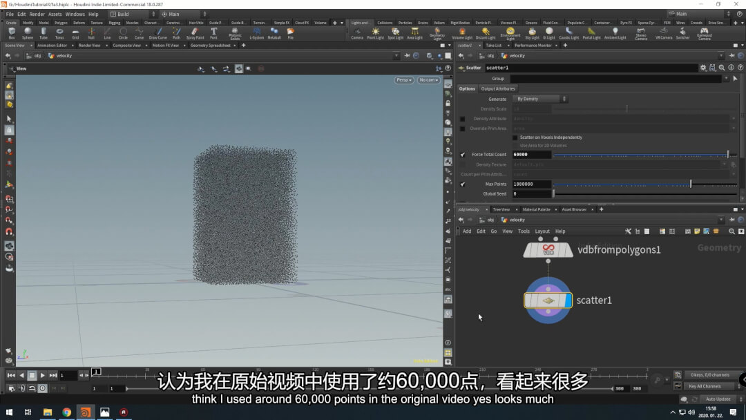Image resolution: width=746 pixels, height=420 pixels.
Task: Toggle the Max Points checkbox
Action: click(462, 184)
